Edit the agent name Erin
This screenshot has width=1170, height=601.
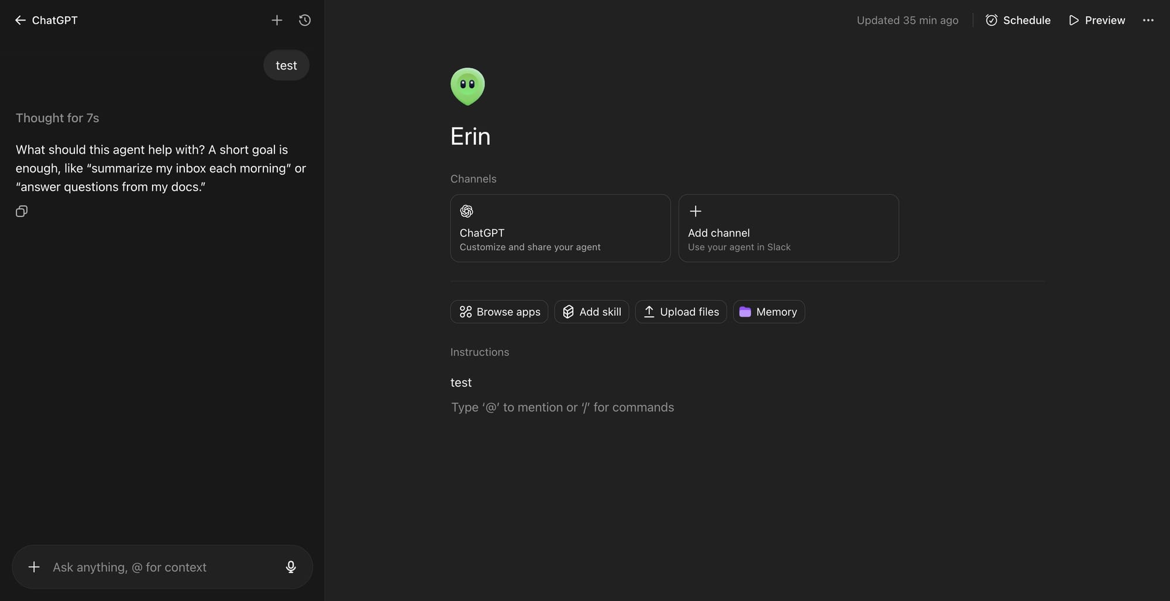click(x=470, y=136)
